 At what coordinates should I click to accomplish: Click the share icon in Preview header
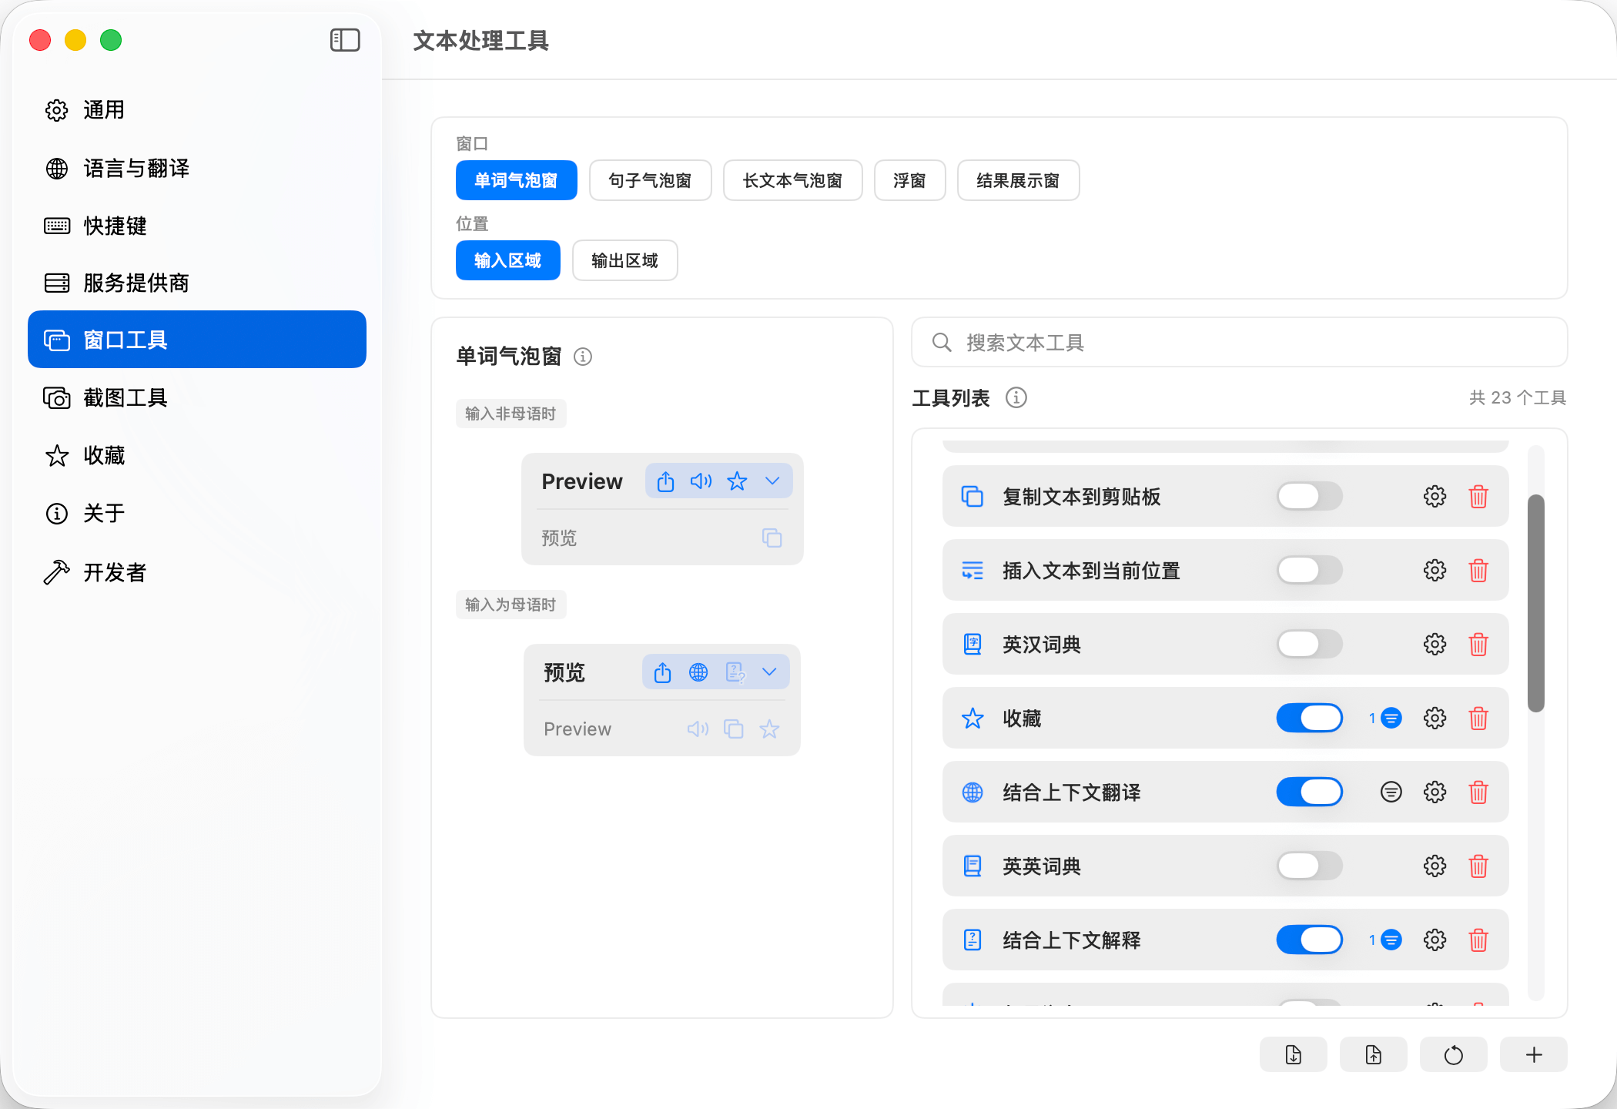click(665, 481)
